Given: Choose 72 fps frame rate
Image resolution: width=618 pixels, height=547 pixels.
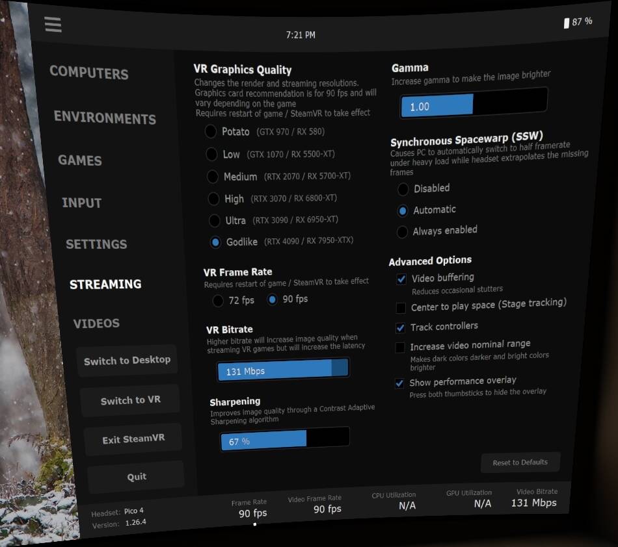Looking at the screenshot, I should pos(218,301).
